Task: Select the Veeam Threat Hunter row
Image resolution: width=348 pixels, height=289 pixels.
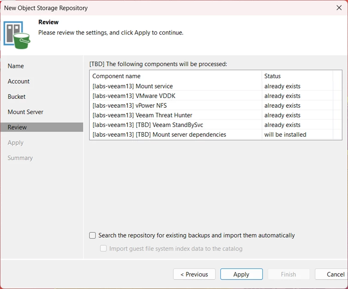Action: (215, 115)
